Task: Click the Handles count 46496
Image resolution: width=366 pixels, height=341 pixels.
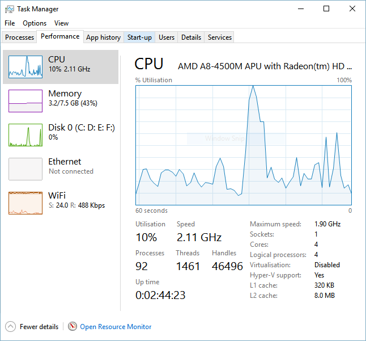Action: click(x=227, y=266)
